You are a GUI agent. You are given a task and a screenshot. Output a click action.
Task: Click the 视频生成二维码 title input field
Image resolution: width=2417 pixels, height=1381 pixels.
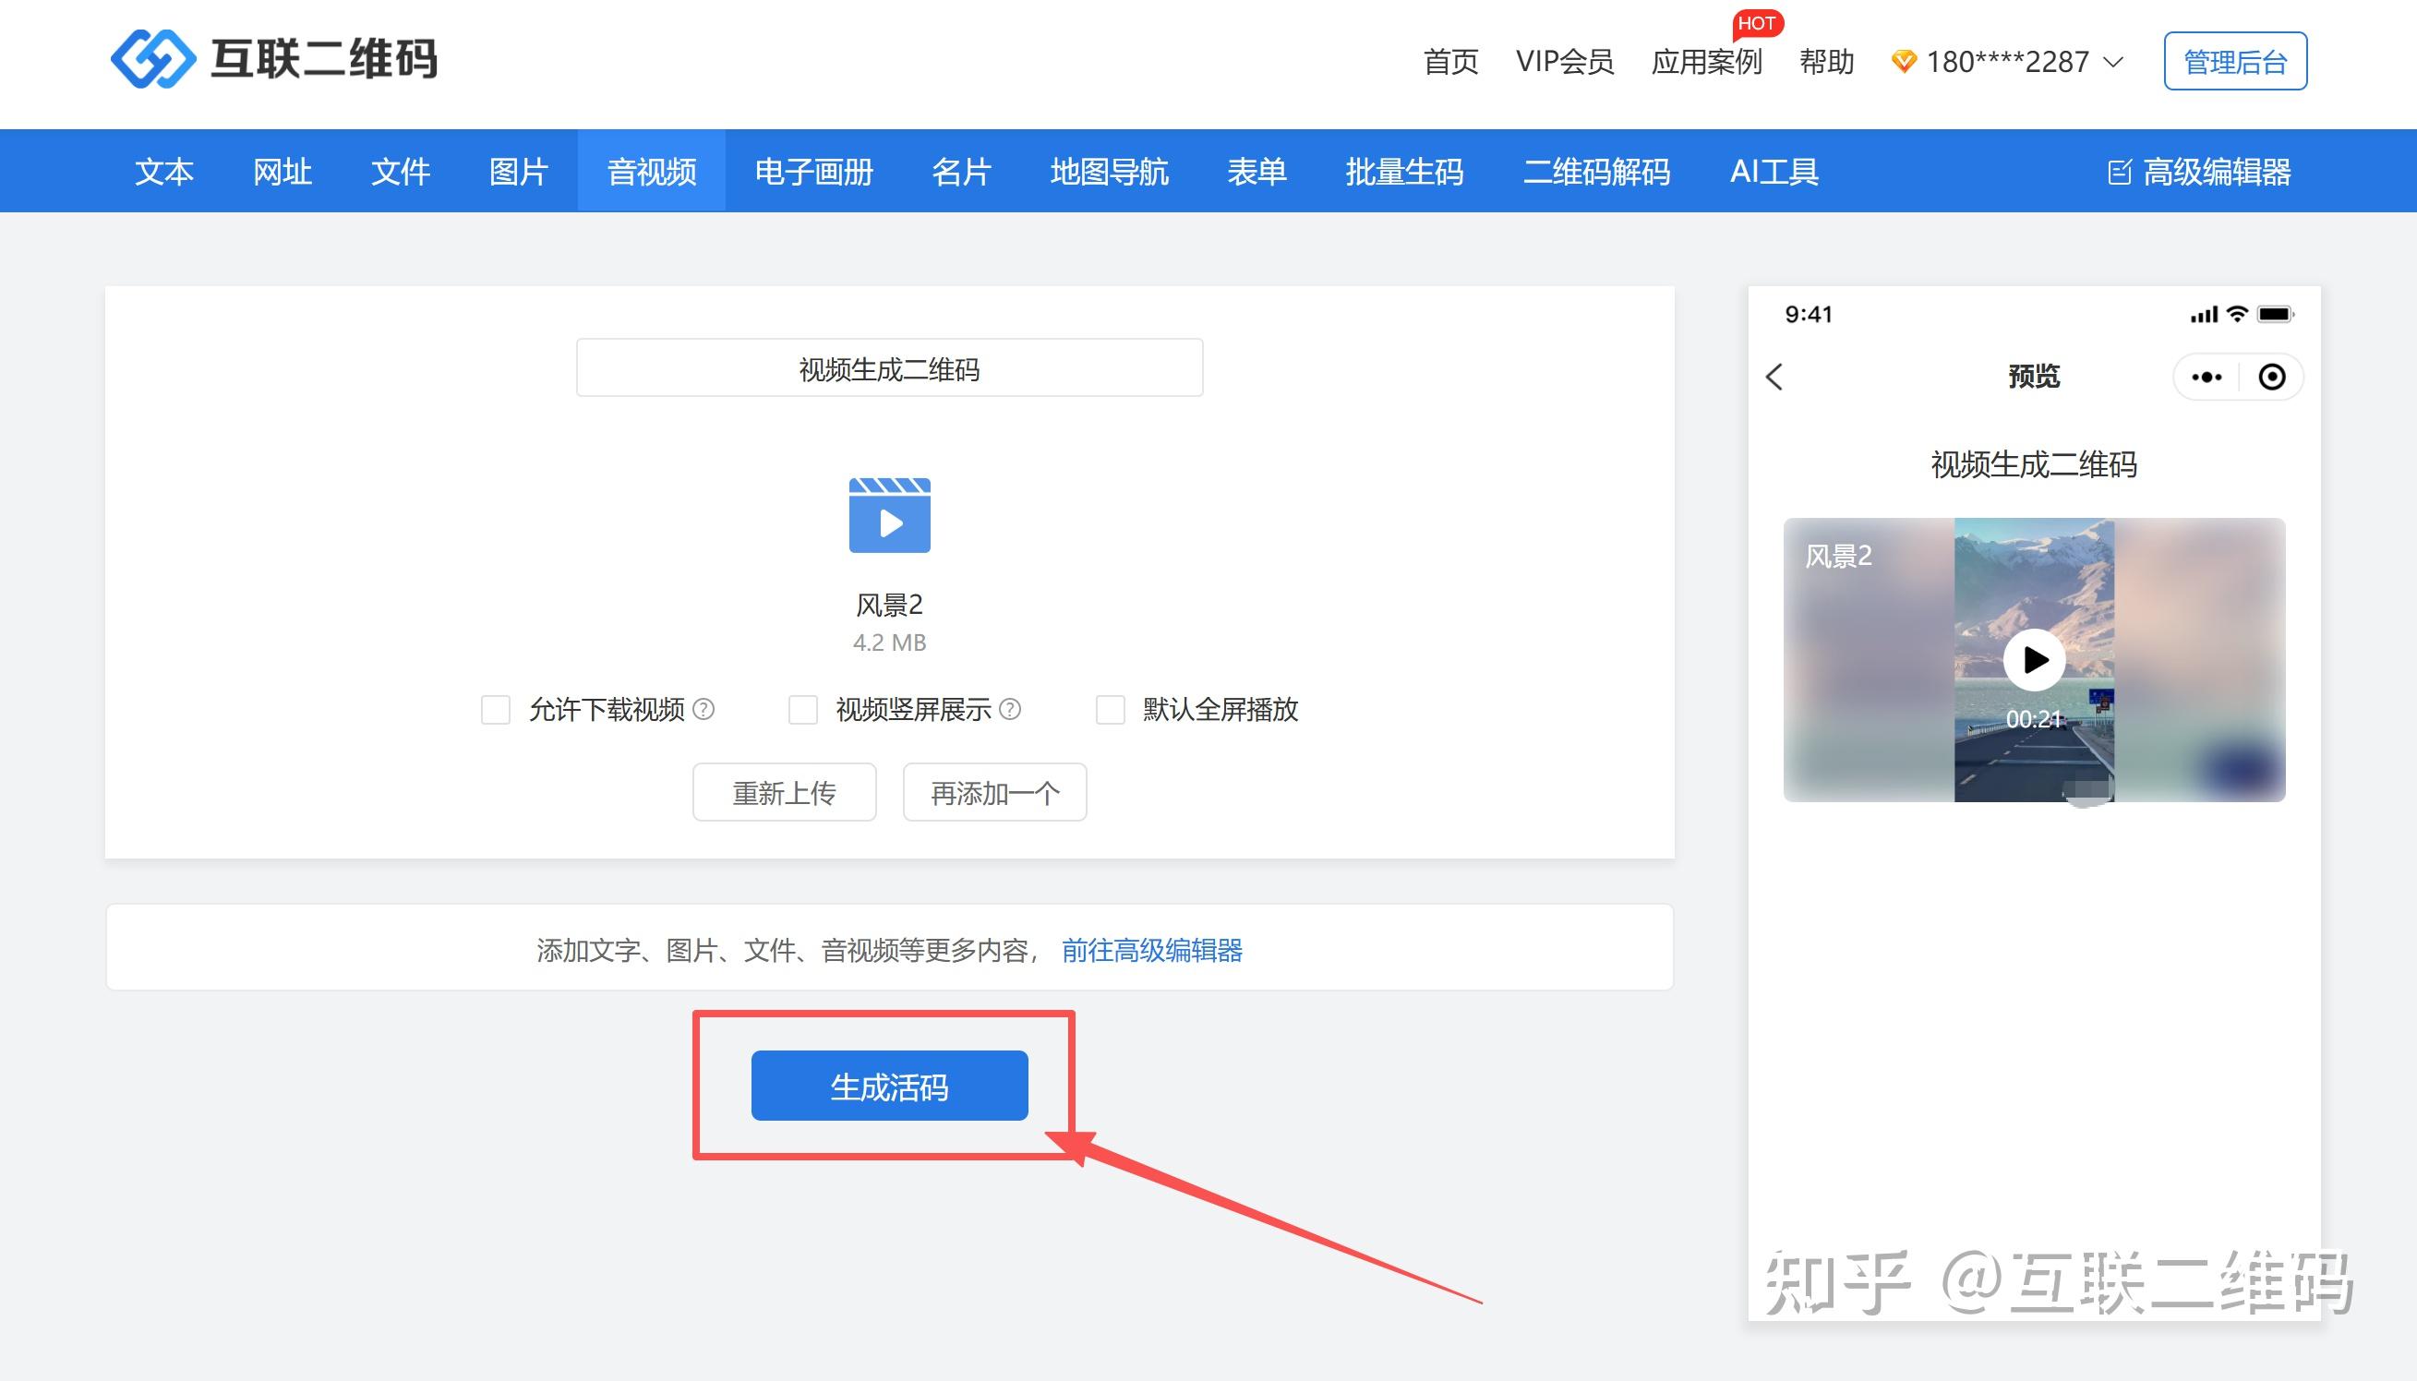coord(889,368)
